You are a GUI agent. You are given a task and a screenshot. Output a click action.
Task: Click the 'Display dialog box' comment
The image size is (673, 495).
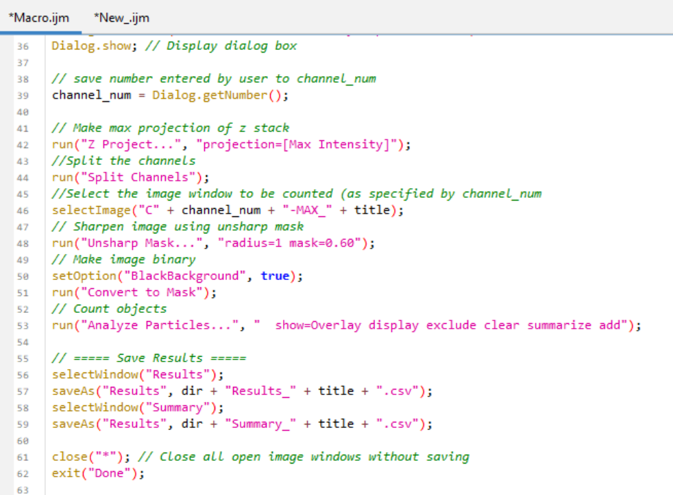[232, 45]
